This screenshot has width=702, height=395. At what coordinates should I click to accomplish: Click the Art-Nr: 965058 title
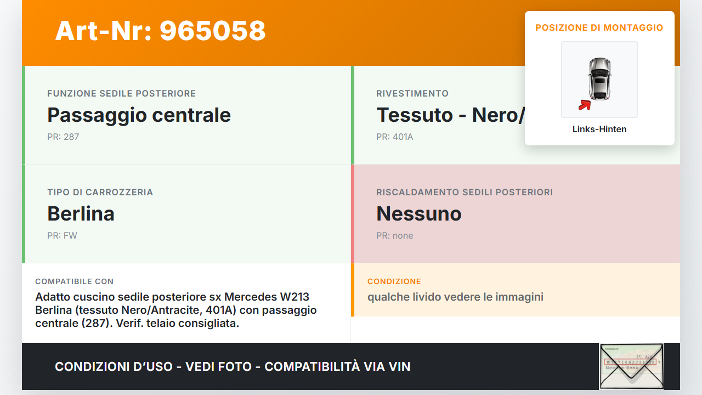tap(160, 31)
